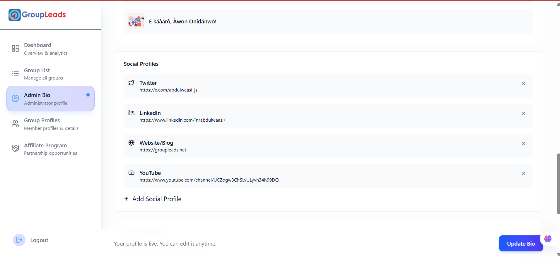Open the brain assistant icon
This screenshot has height=257, width=560.
pyautogui.click(x=548, y=239)
